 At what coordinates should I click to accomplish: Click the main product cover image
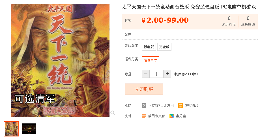[x=60, y=60]
